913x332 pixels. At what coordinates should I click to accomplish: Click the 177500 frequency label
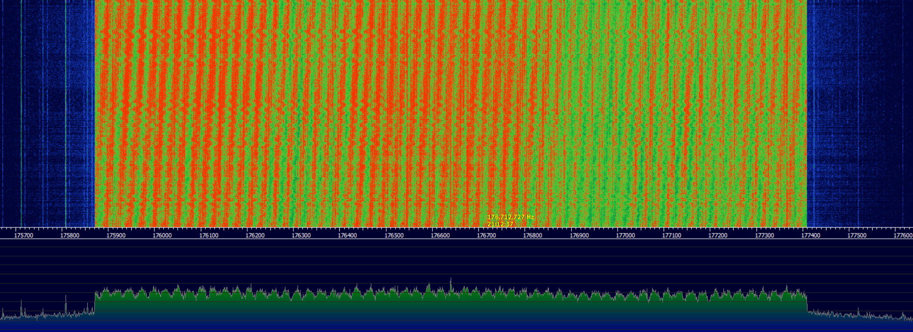coord(857,235)
